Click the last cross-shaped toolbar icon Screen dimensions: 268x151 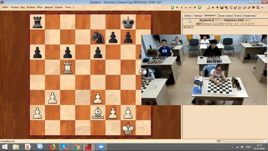click(x=263, y=8)
